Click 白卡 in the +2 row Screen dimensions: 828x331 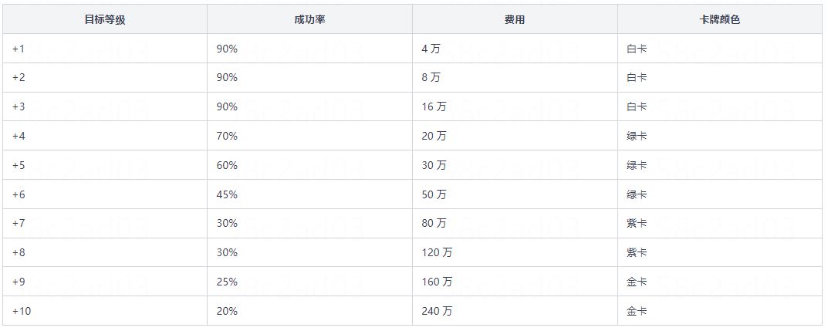(x=637, y=77)
